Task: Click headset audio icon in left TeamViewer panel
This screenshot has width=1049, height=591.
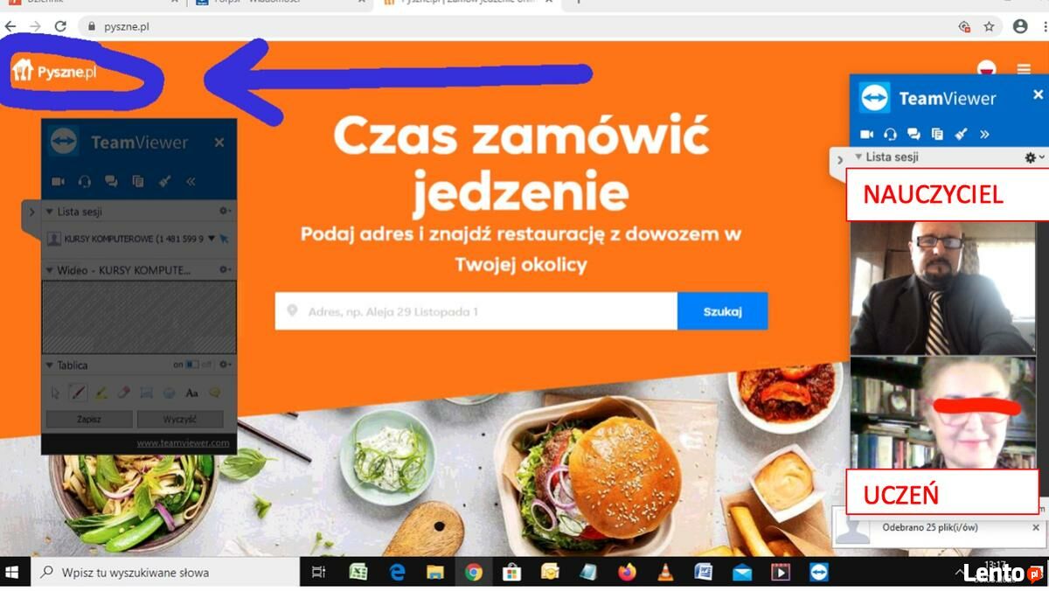Action: tap(85, 182)
